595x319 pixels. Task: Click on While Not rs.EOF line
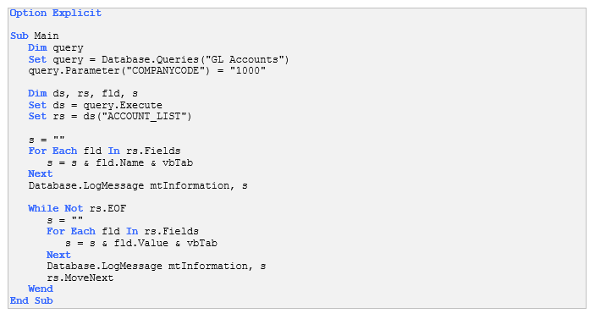(77, 208)
